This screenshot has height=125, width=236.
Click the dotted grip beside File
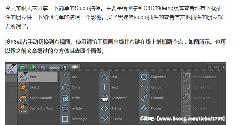(210, 67)
